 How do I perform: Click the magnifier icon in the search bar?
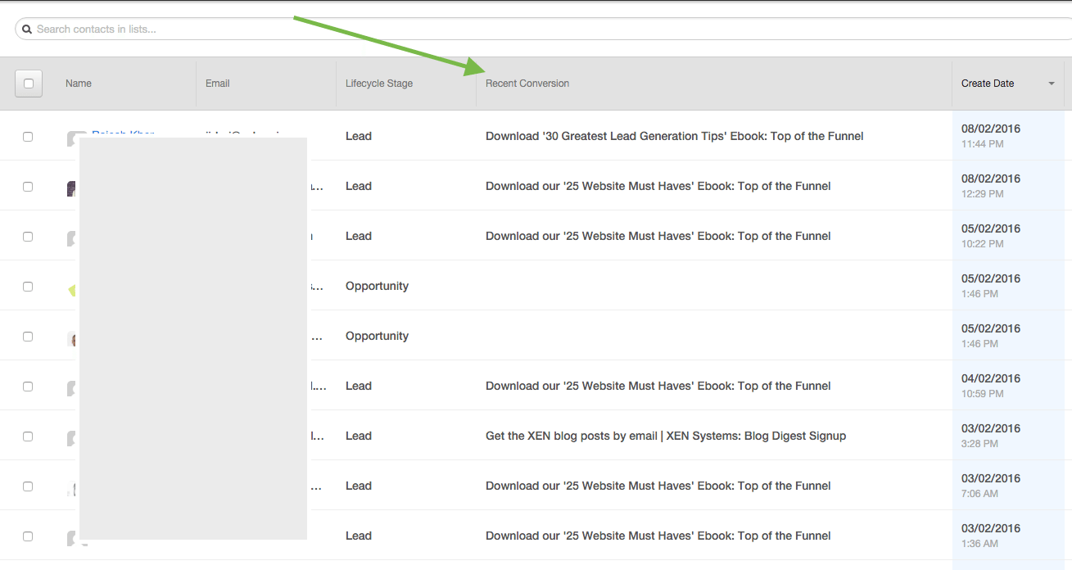coord(27,29)
